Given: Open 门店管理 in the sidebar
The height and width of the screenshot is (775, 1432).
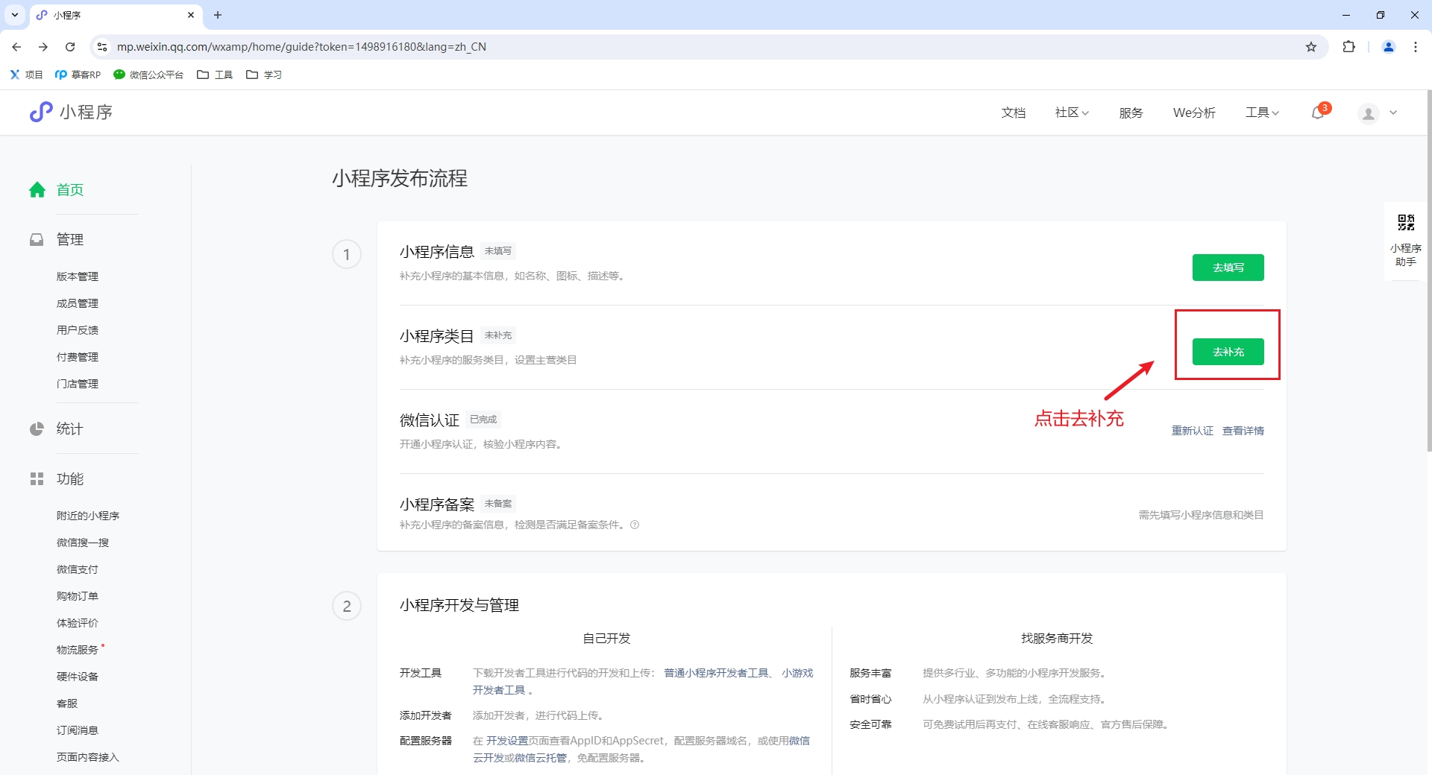Looking at the screenshot, I should 78,384.
